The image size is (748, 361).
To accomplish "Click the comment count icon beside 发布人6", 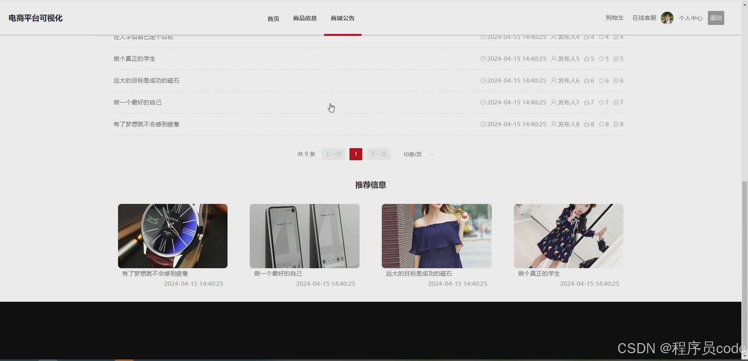I will [616, 81].
